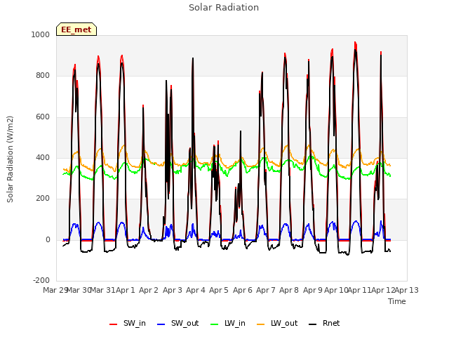Click the Apr 13 x-axis tick label
The width and height of the screenshot is (449, 337).
(x=407, y=290)
